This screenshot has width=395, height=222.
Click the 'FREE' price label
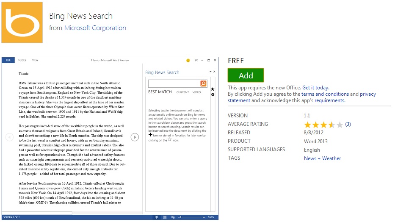[236, 61]
